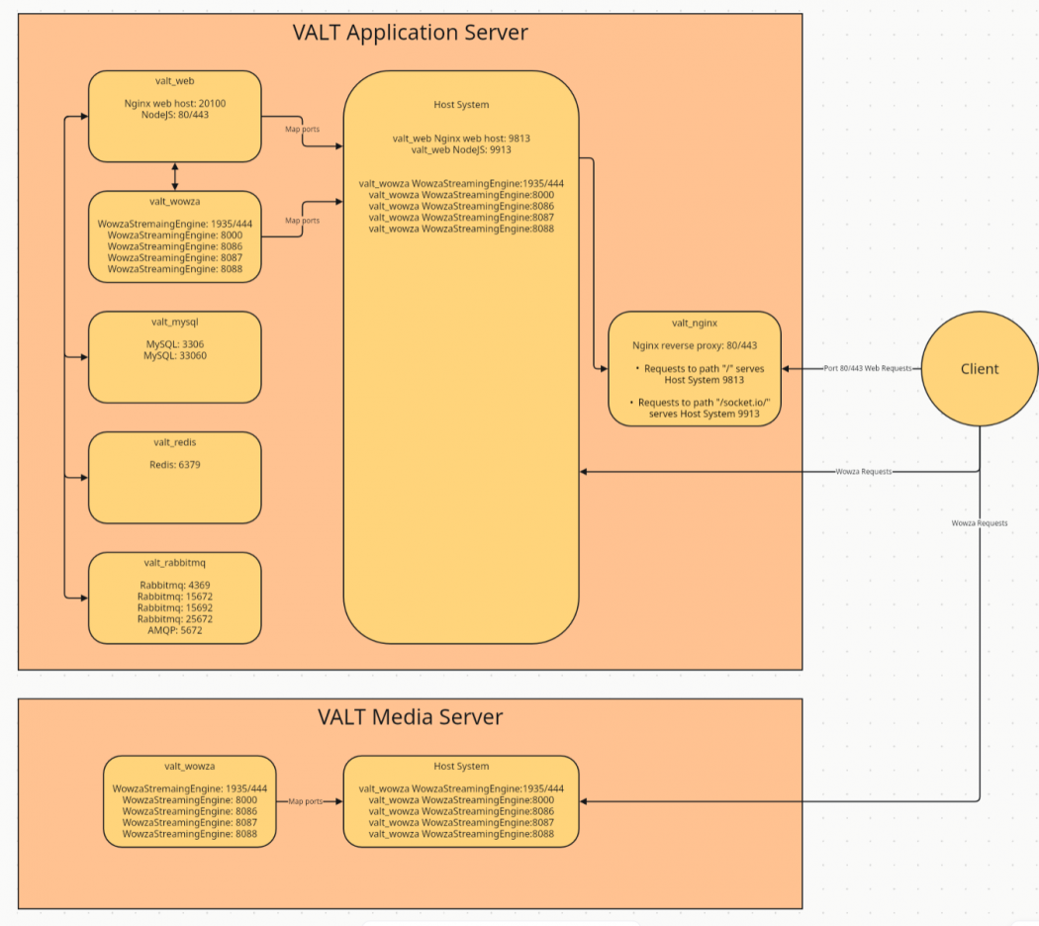
Task: Select the "VALT Media Server" title text
Action: 411,716
